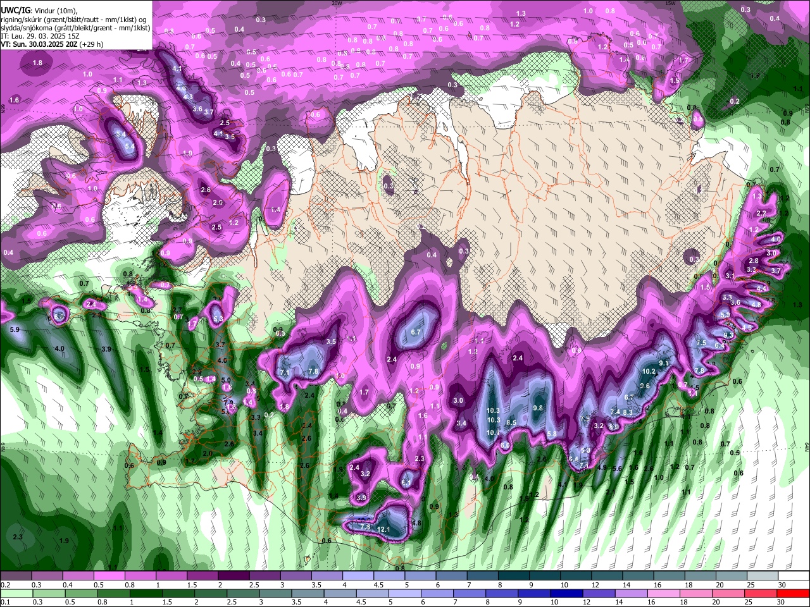The height and width of the screenshot is (607, 810).
Task: Click the 'IT: Lau. 29. 03. 2025 15Z' line
Action: click(40, 36)
